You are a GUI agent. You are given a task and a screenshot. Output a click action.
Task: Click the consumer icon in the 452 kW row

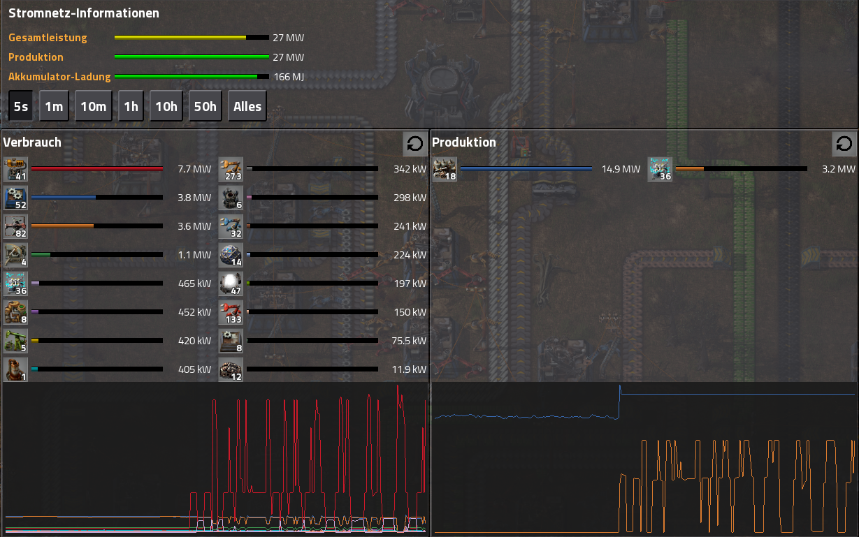pyautogui.click(x=15, y=312)
